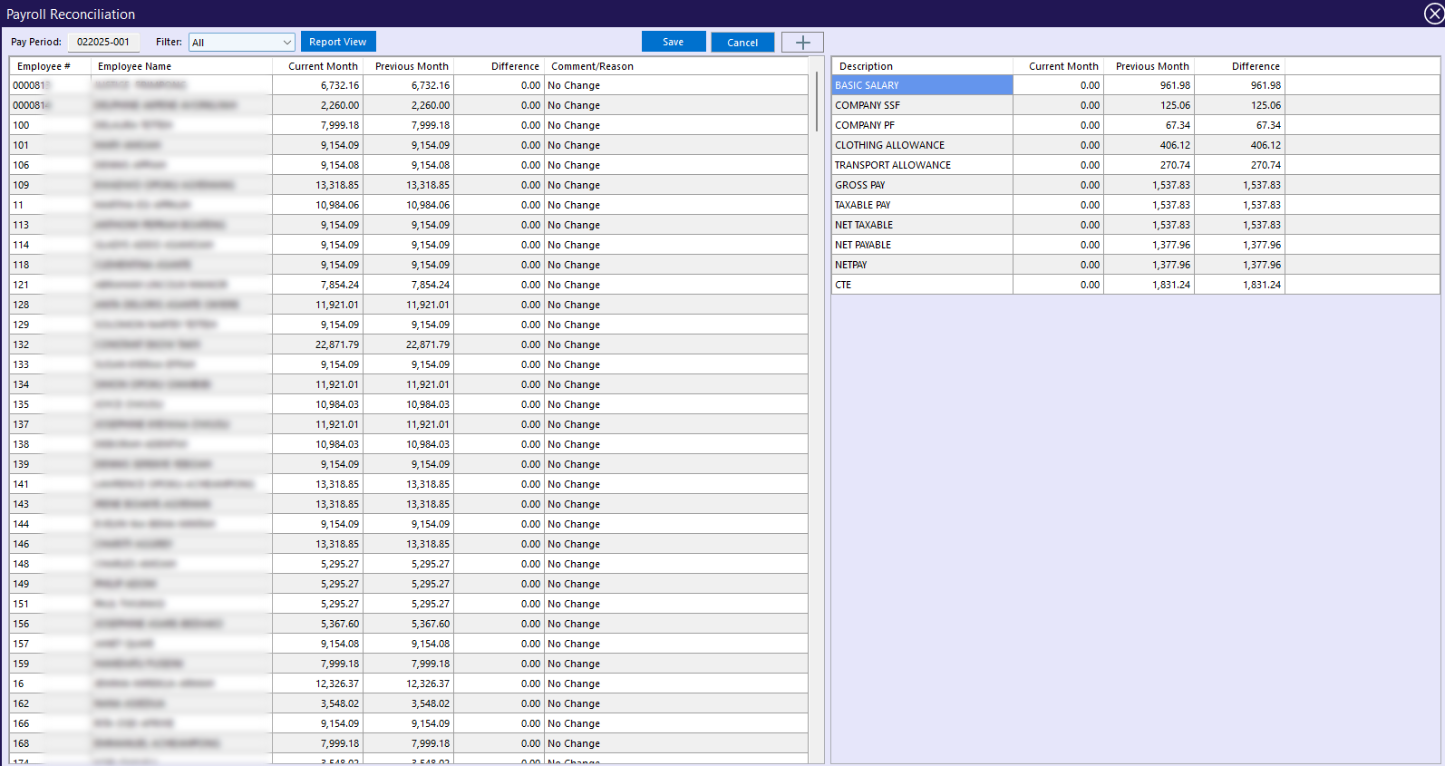Select the BASIC SALARY row
Image resolution: width=1445 pixels, height=766 pixels.
[921, 85]
